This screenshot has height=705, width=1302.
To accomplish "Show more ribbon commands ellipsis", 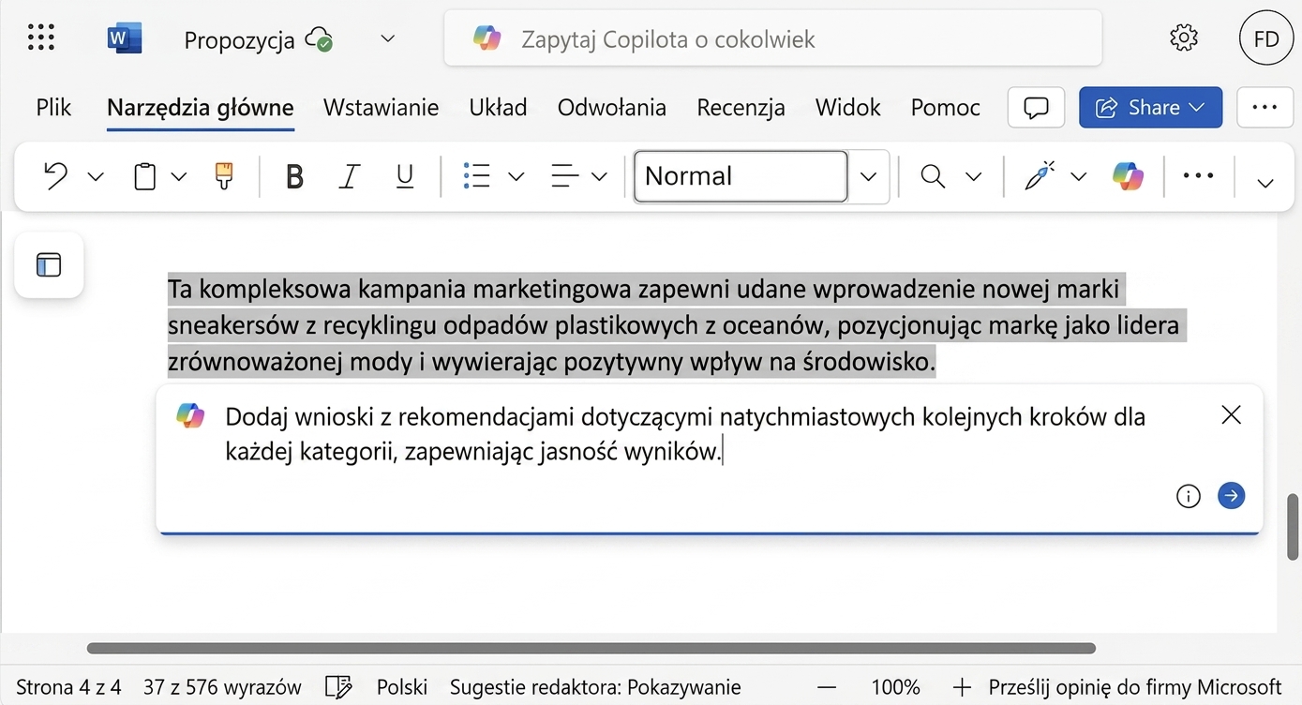I will 1198,175.
